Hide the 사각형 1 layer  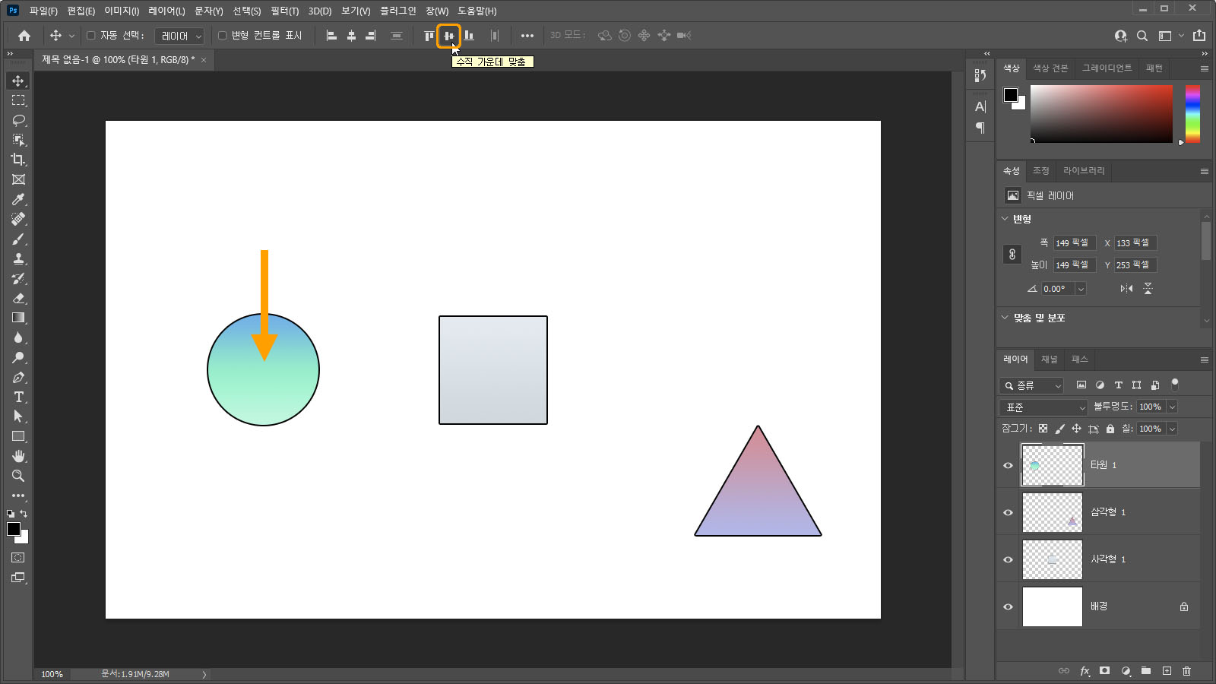click(x=1009, y=559)
